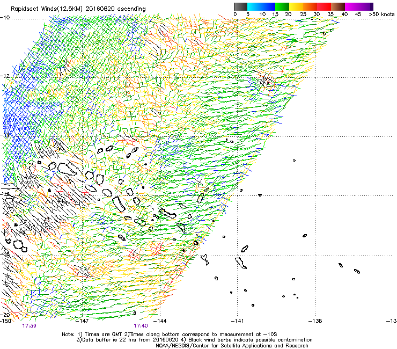
Task: Click the '3)Data buffer is 22 hrs' note line
Action: pos(194,340)
